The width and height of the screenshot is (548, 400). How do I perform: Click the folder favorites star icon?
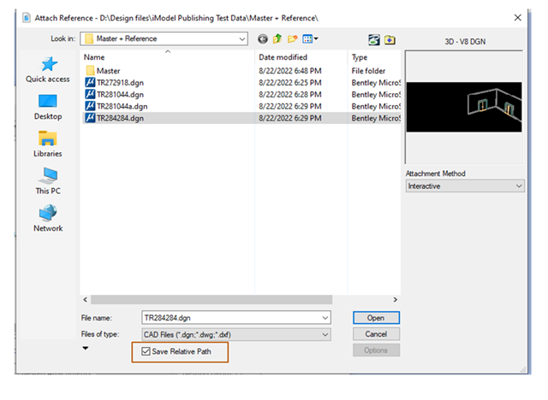(x=390, y=40)
